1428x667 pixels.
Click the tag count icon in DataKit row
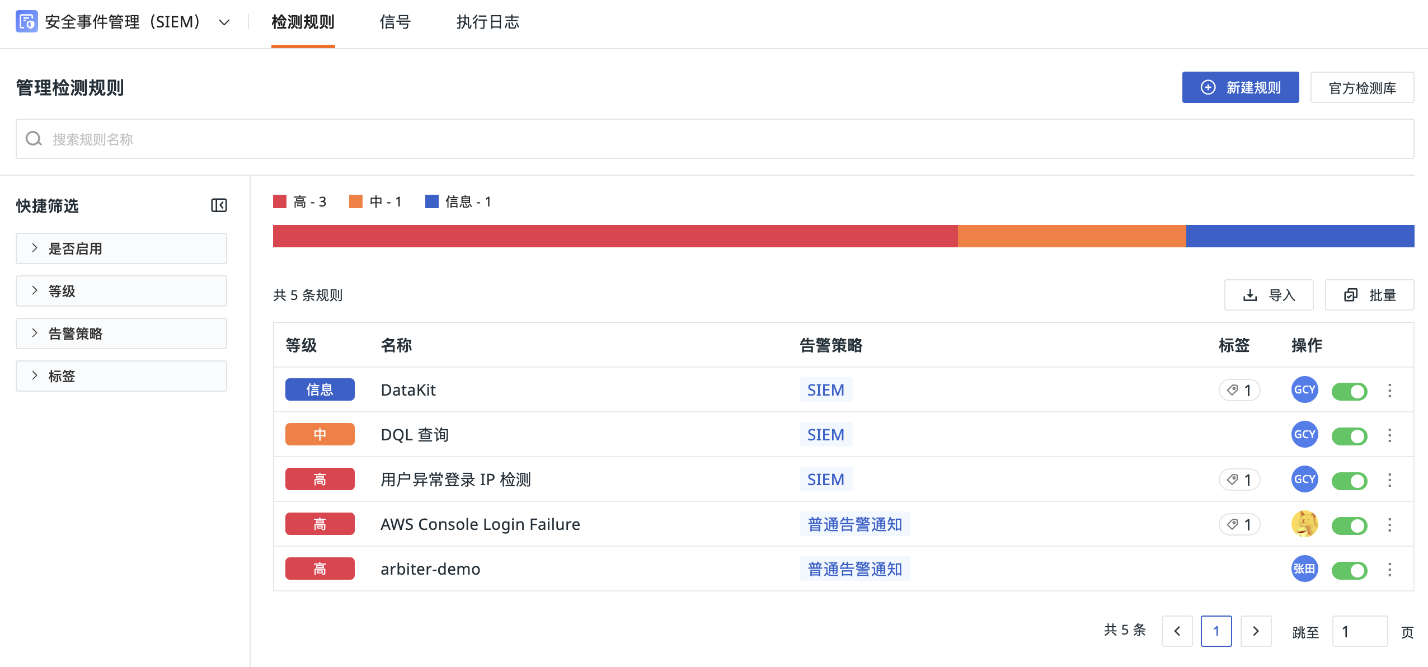click(x=1239, y=390)
